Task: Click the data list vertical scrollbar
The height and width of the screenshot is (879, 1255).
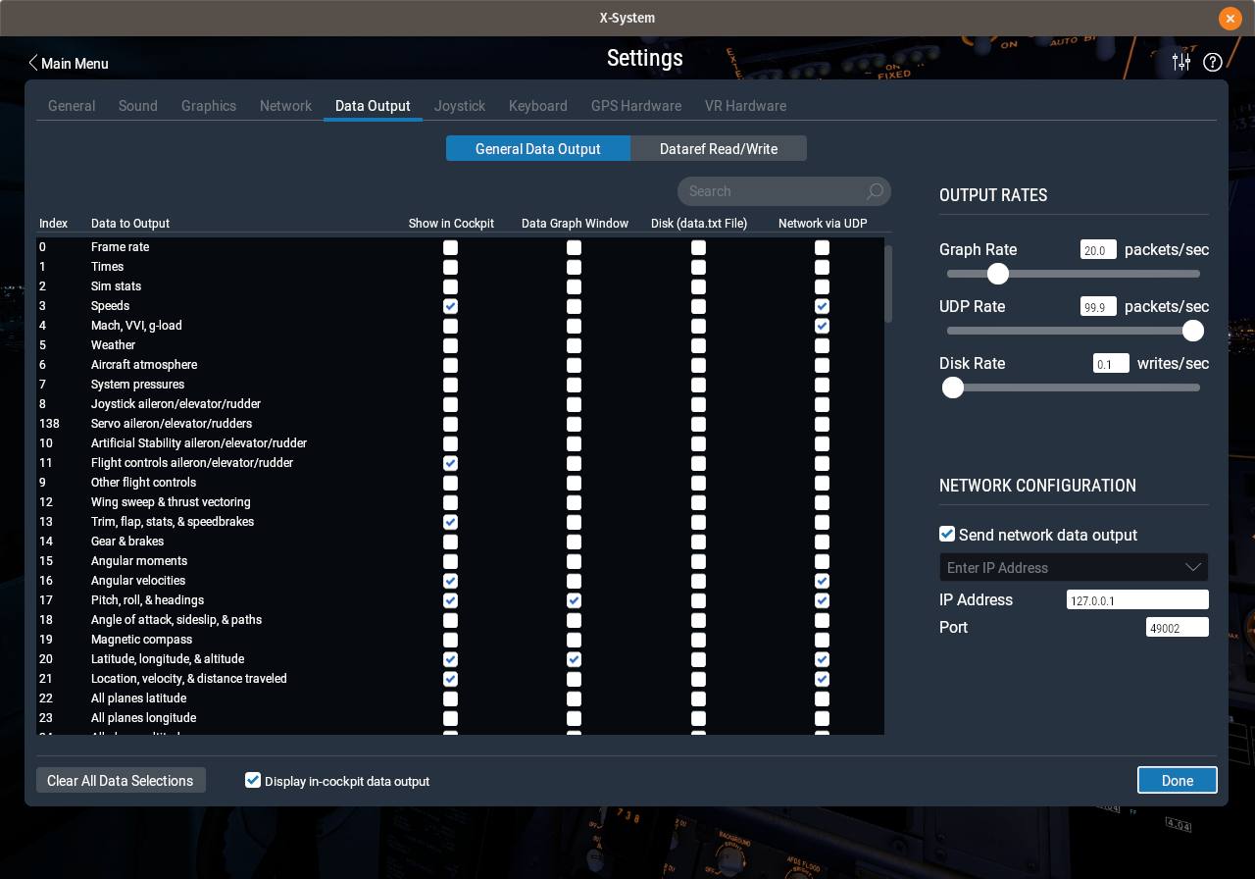Action: point(888,284)
